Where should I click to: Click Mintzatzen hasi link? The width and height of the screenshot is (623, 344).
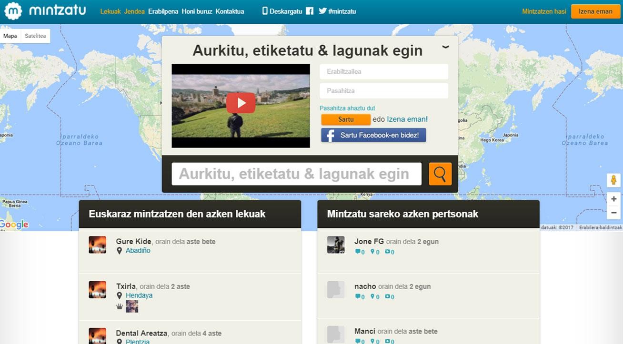[544, 11]
